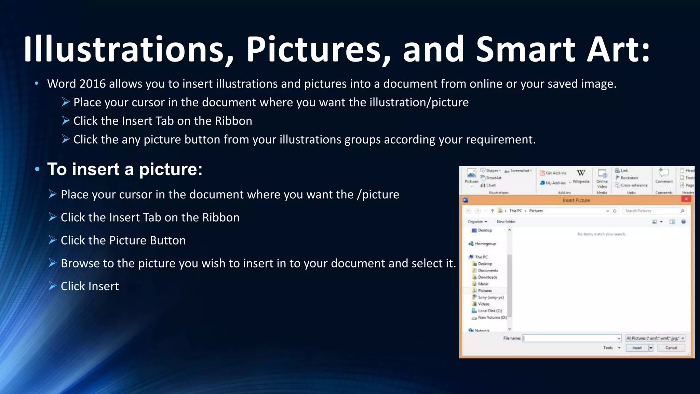Open the Tools dropdown menu

pos(612,348)
